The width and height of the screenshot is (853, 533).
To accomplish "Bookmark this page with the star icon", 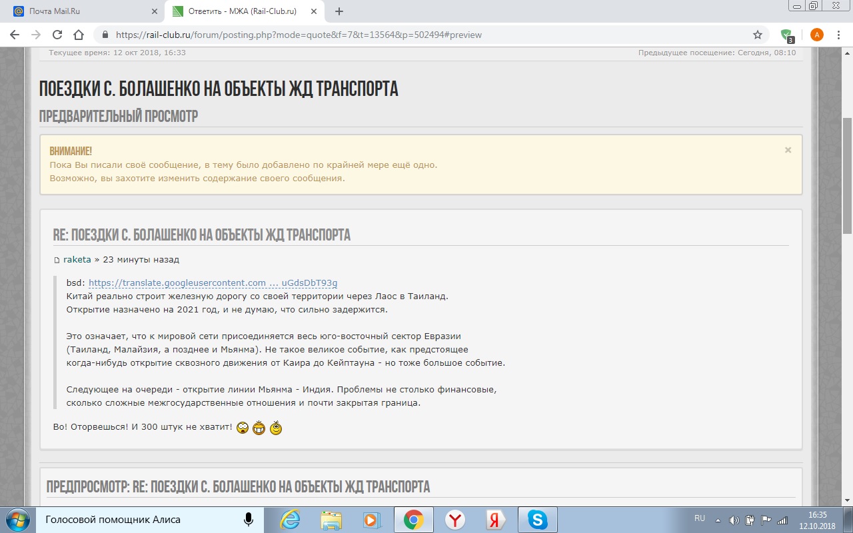I will [757, 35].
